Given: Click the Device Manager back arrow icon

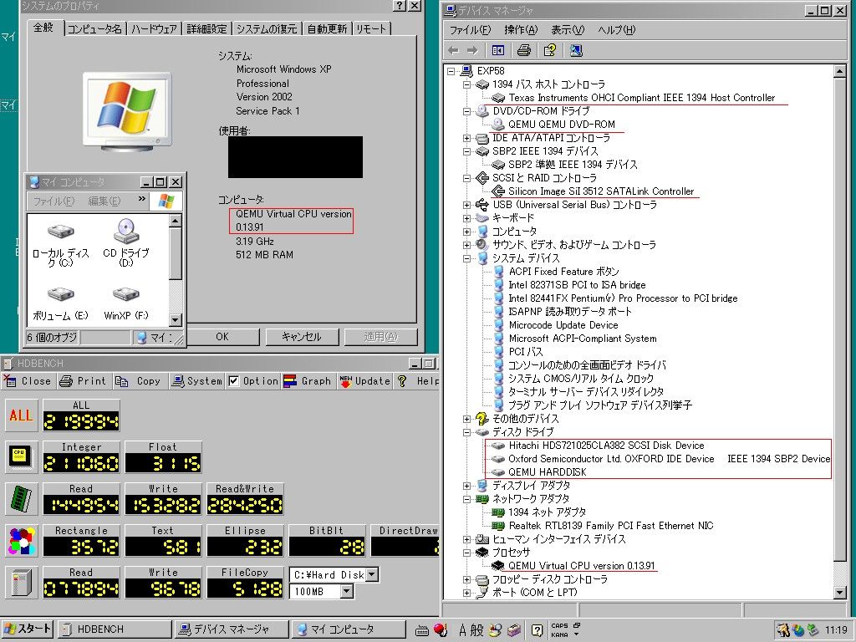Looking at the screenshot, I should pos(453,51).
